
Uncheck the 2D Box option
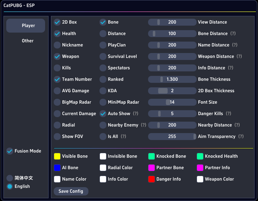(57, 22)
